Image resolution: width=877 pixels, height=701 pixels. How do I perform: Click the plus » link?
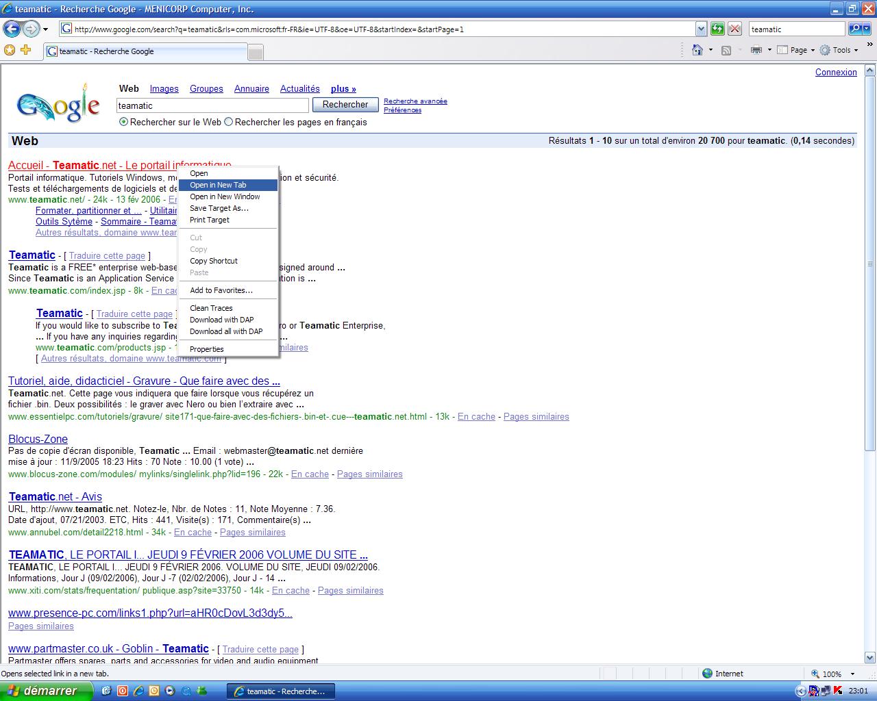[x=343, y=88]
